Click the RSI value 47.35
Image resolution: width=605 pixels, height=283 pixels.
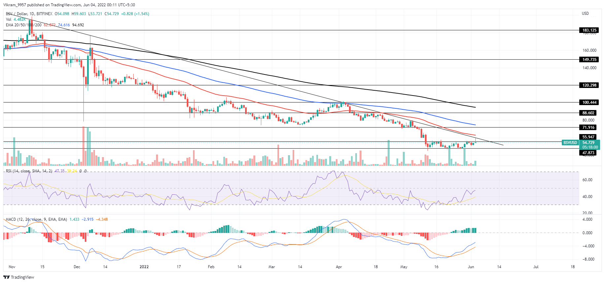click(59, 171)
